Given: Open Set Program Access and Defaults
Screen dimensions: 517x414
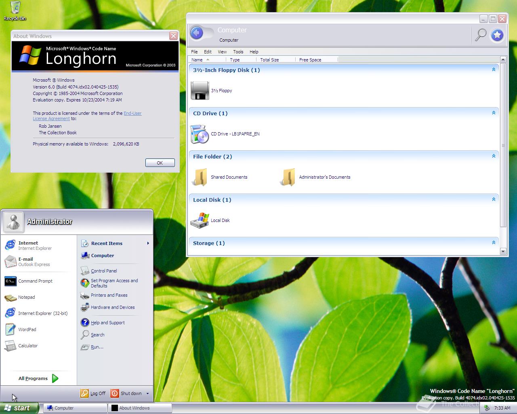Looking at the screenshot, I should [x=115, y=283].
